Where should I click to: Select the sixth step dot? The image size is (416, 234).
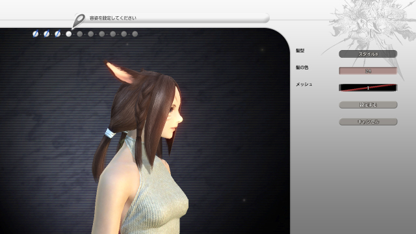91,34
